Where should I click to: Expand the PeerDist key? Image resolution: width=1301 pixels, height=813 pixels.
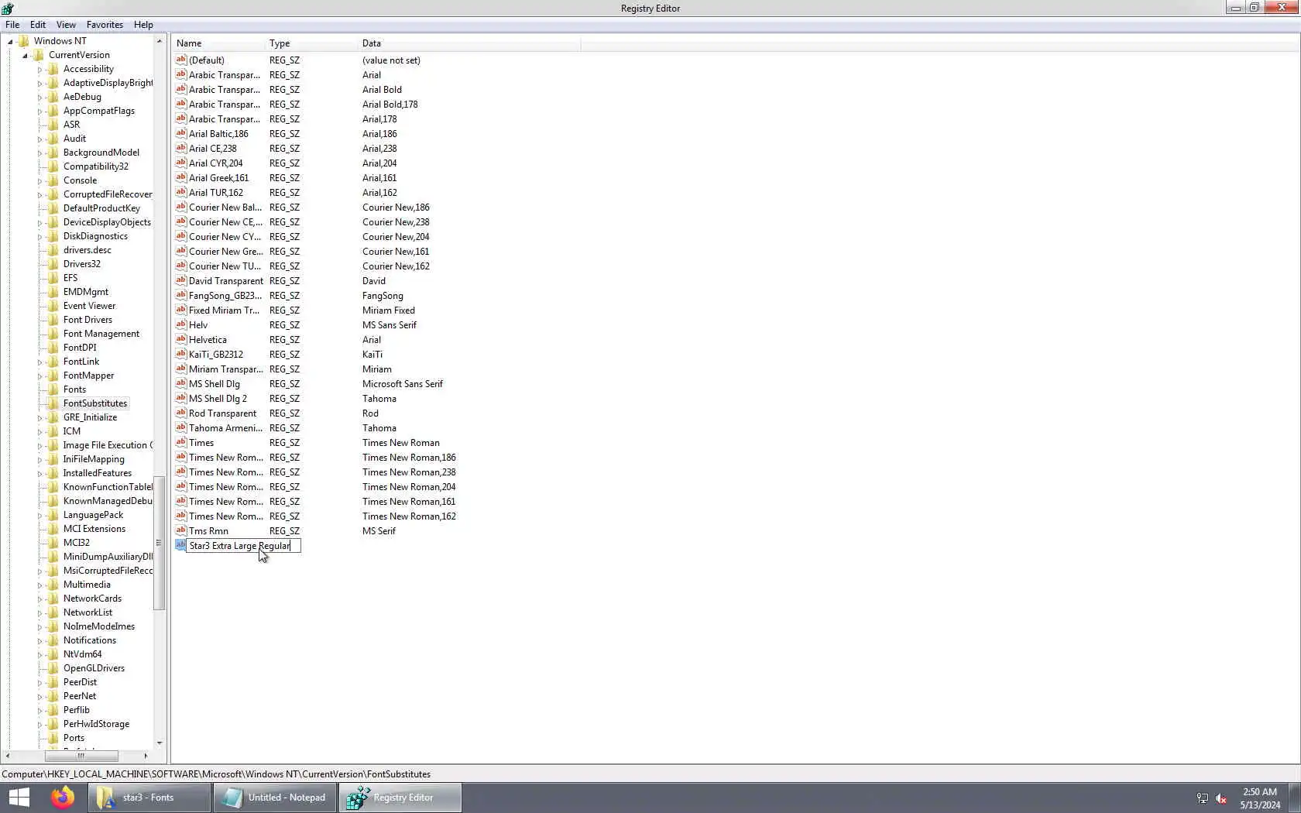coord(39,682)
